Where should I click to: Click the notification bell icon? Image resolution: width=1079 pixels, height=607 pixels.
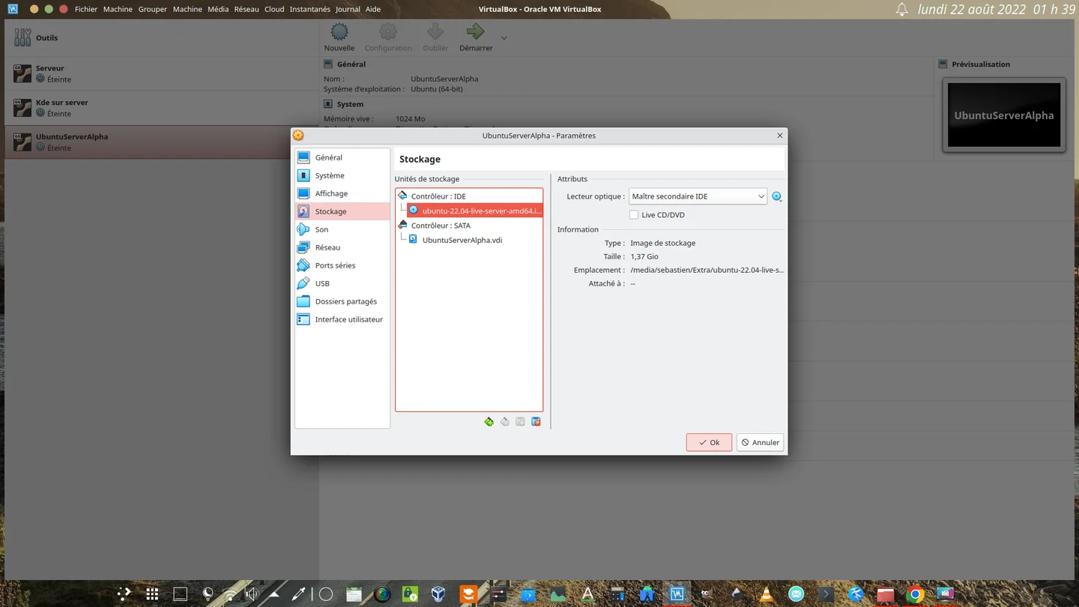(902, 9)
